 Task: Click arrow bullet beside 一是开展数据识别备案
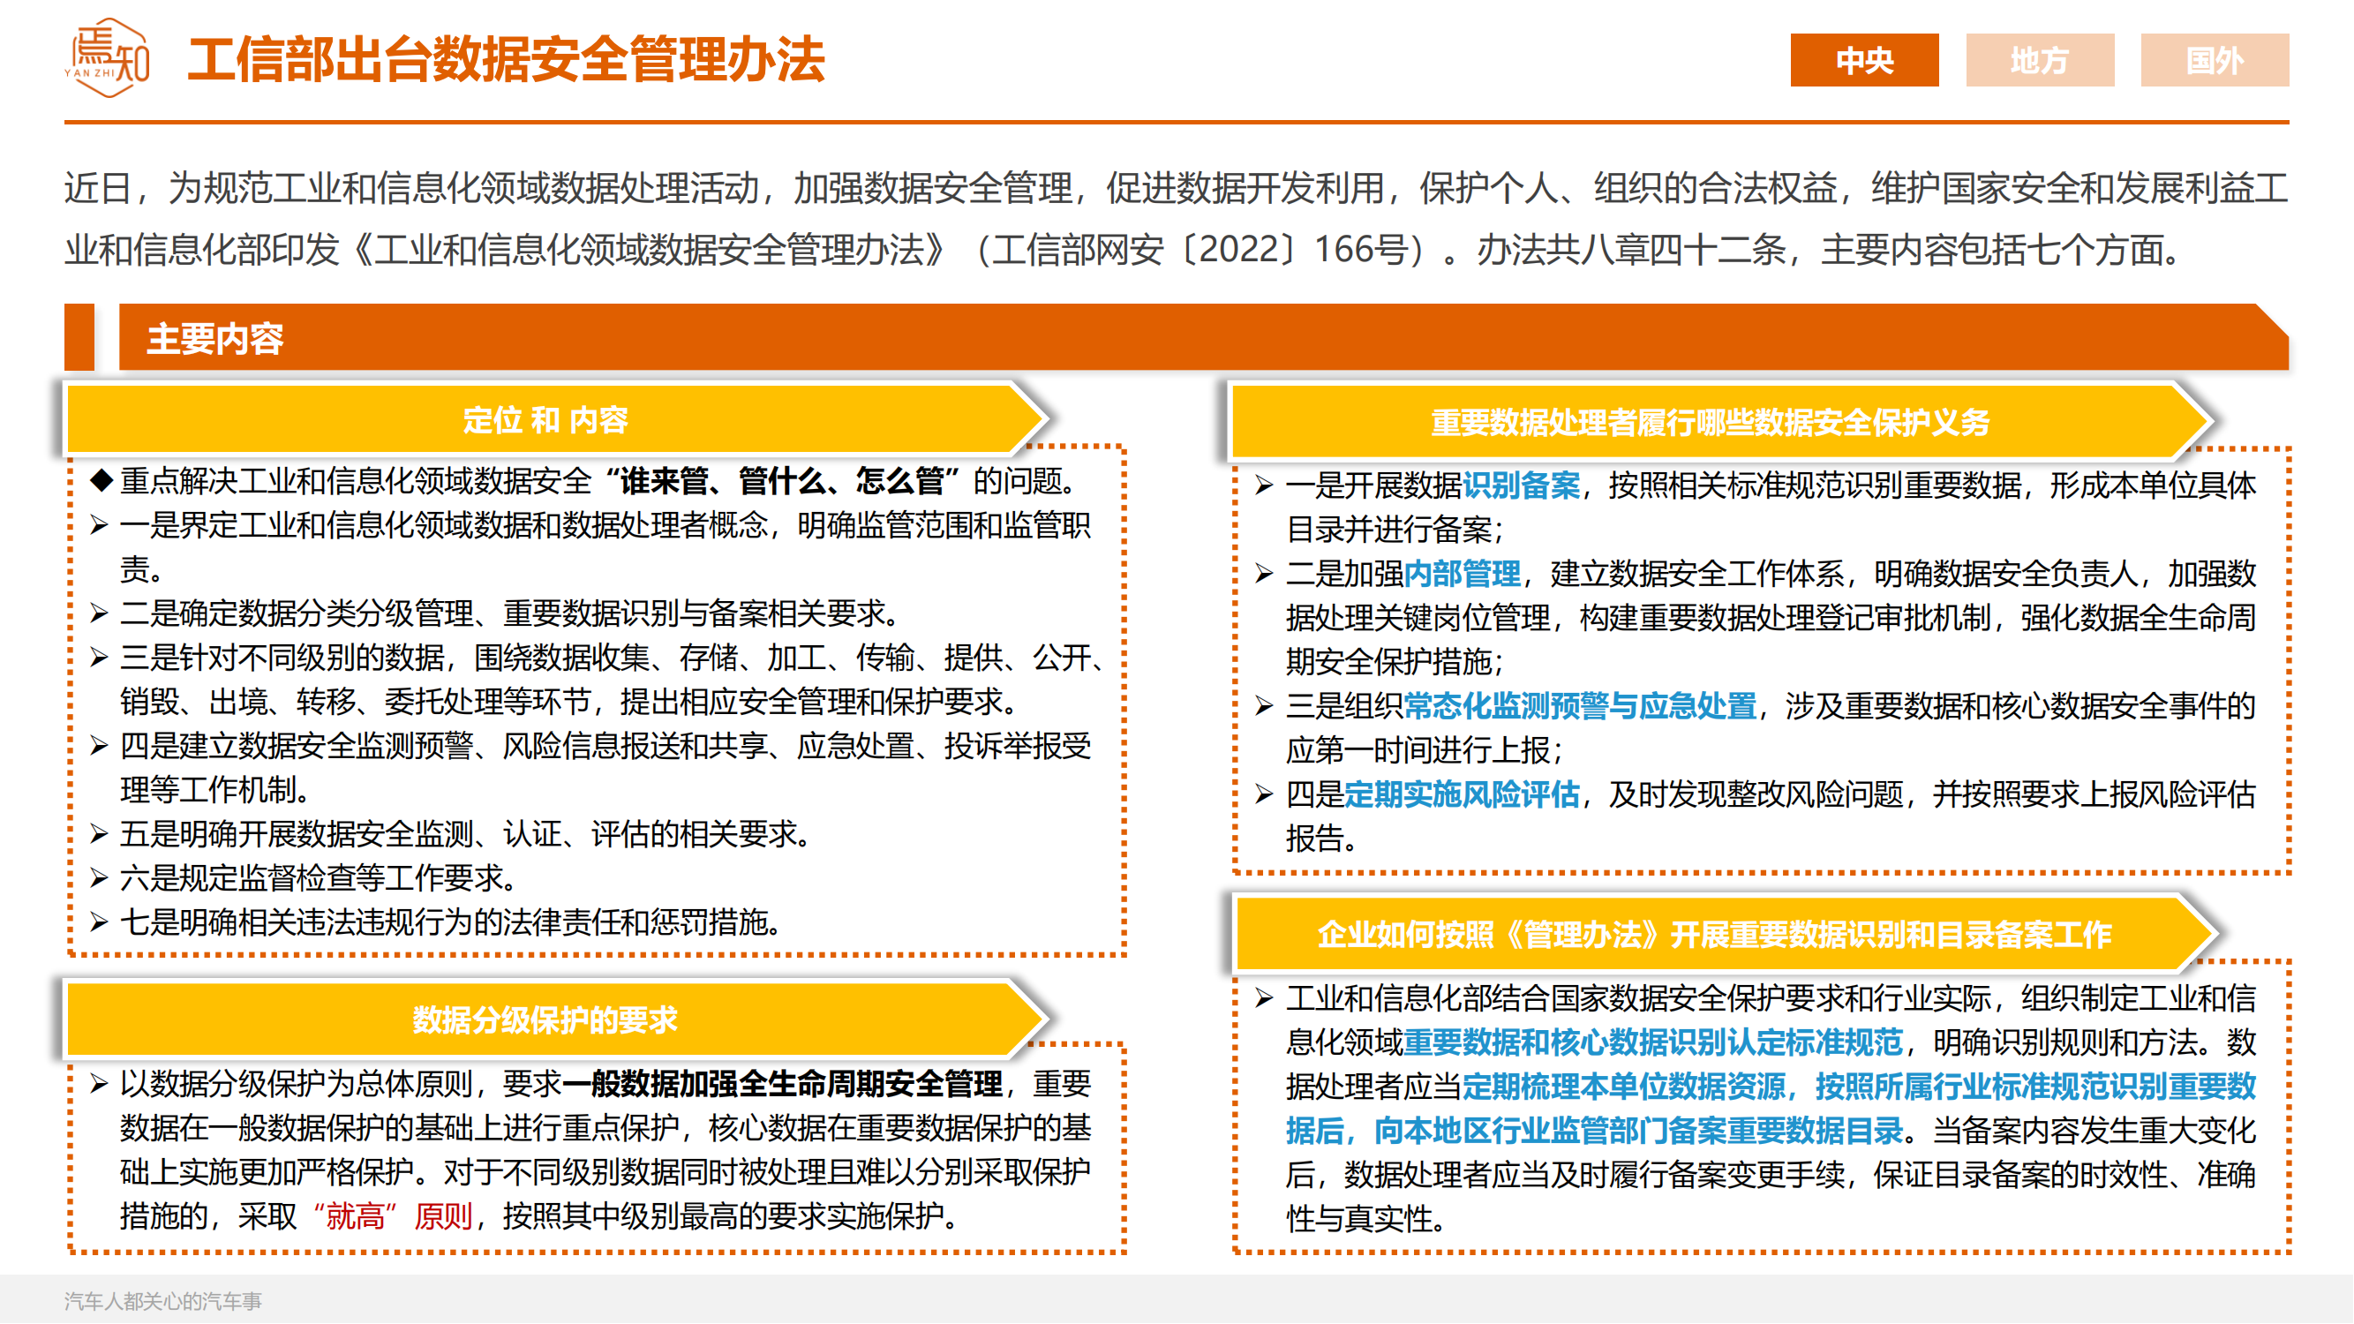1265,485
